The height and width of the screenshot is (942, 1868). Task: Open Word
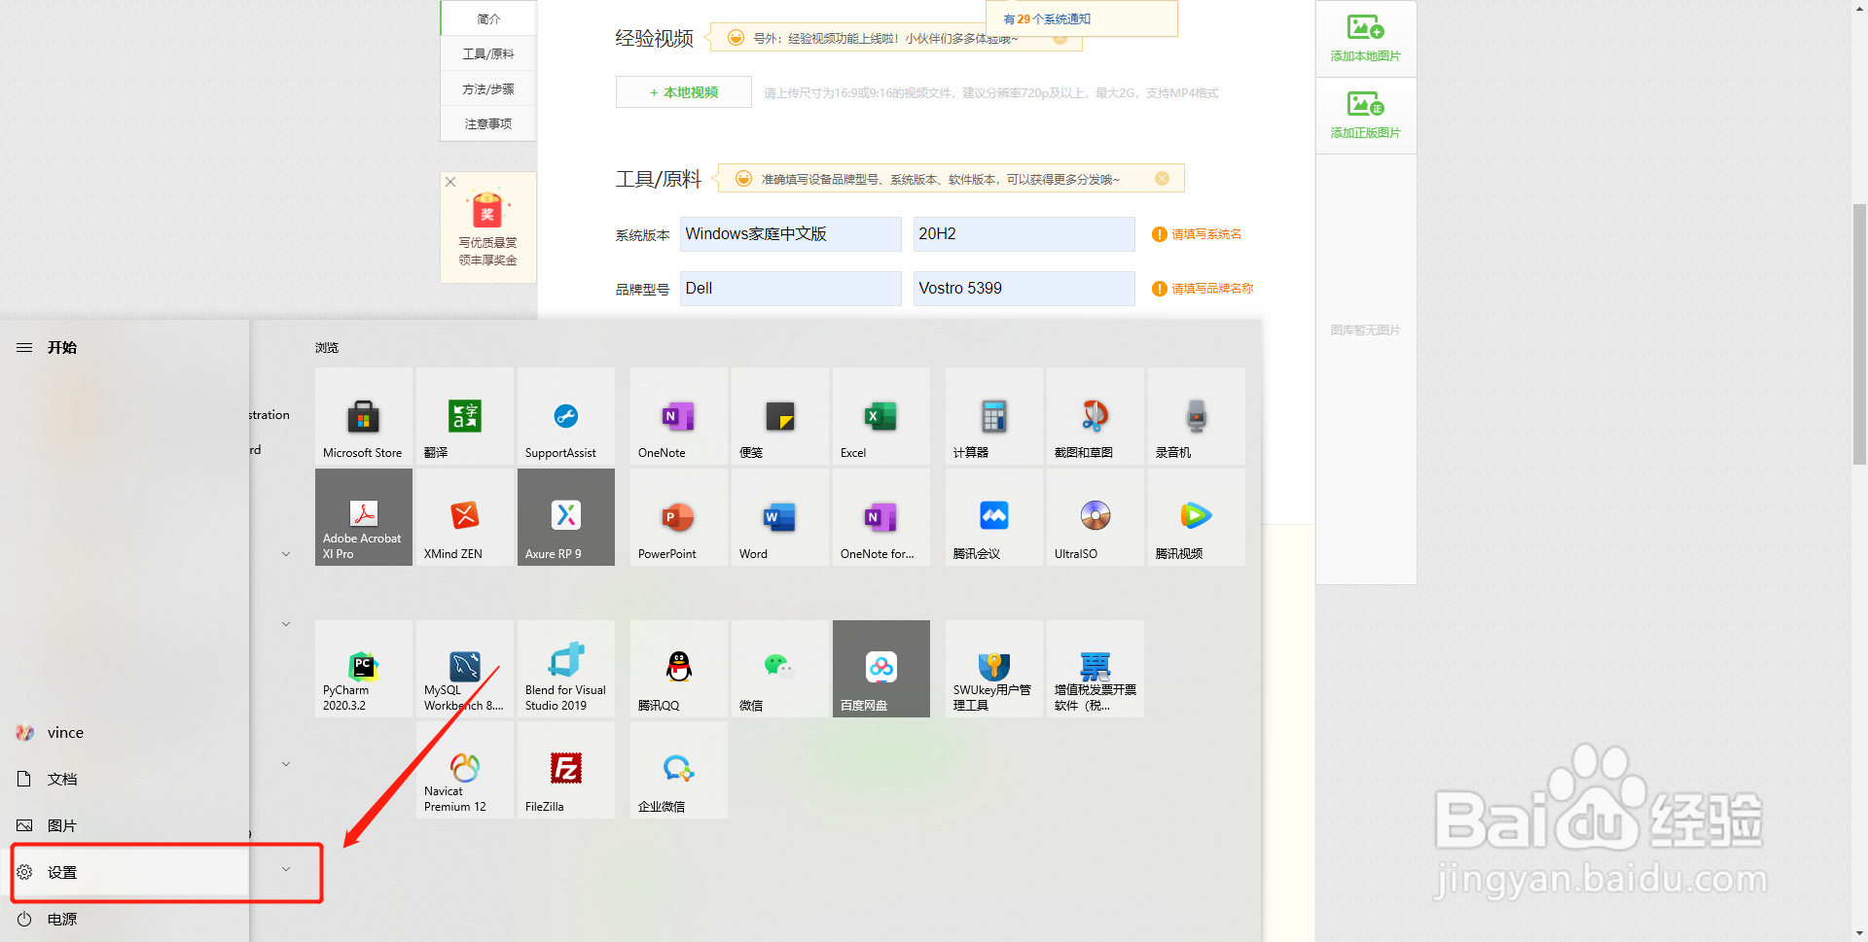778,516
